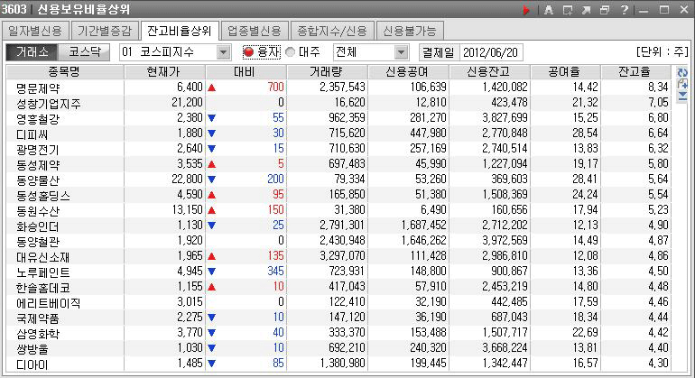
Task: Switch to the 신용불가능 tab
Action: (x=410, y=31)
